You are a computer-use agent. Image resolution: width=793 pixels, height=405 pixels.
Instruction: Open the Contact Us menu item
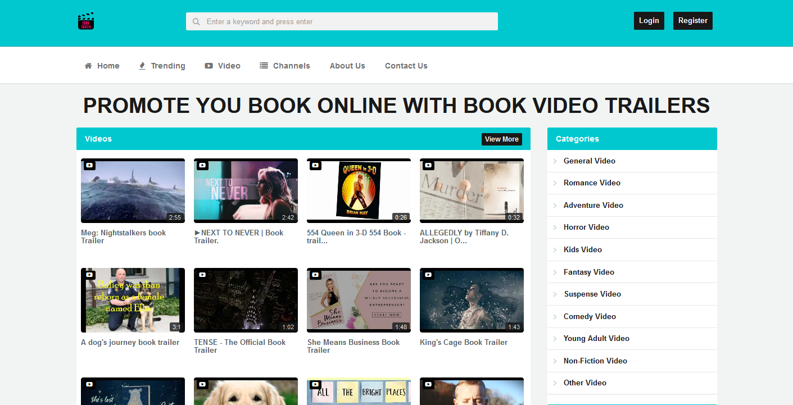coord(406,66)
